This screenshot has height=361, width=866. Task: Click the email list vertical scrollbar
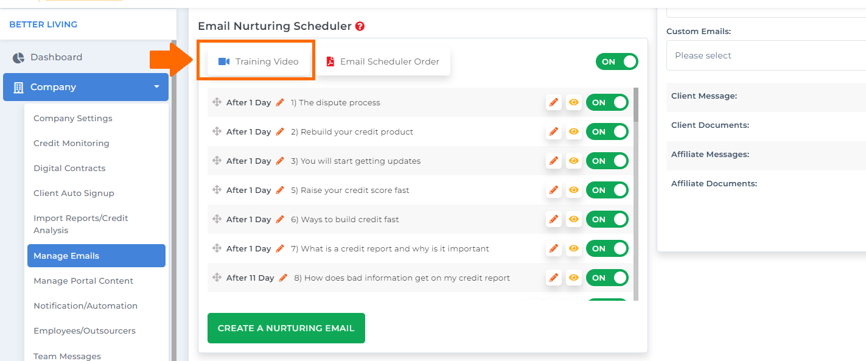[637, 194]
